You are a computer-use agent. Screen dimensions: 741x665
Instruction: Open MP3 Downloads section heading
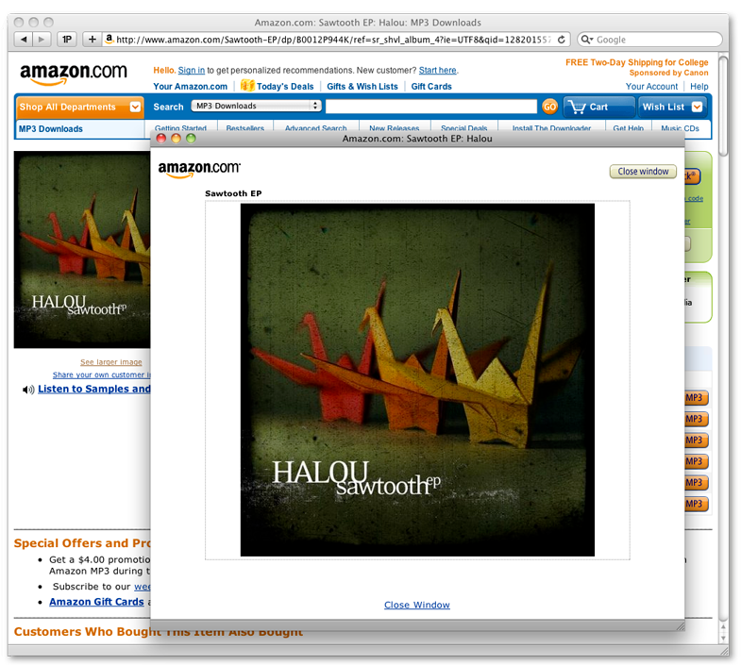point(51,129)
